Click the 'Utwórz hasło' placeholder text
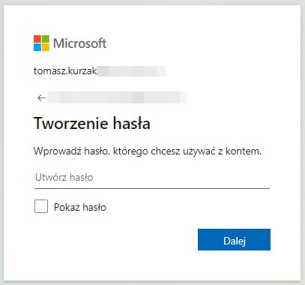Screen dimensions: 305x285 click(x=64, y=177)
